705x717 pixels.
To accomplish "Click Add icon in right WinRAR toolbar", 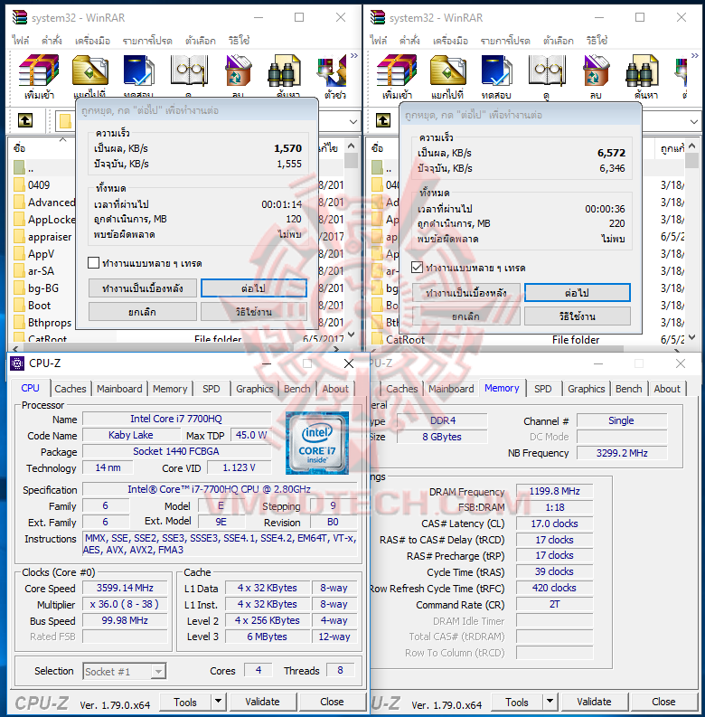I will (x=397, y=71).
